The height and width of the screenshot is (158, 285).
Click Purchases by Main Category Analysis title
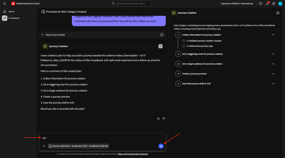click(x=66, y=12)
